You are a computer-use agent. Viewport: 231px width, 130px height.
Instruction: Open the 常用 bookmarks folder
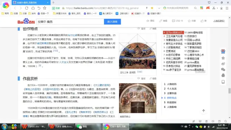(x=5, y=13)
